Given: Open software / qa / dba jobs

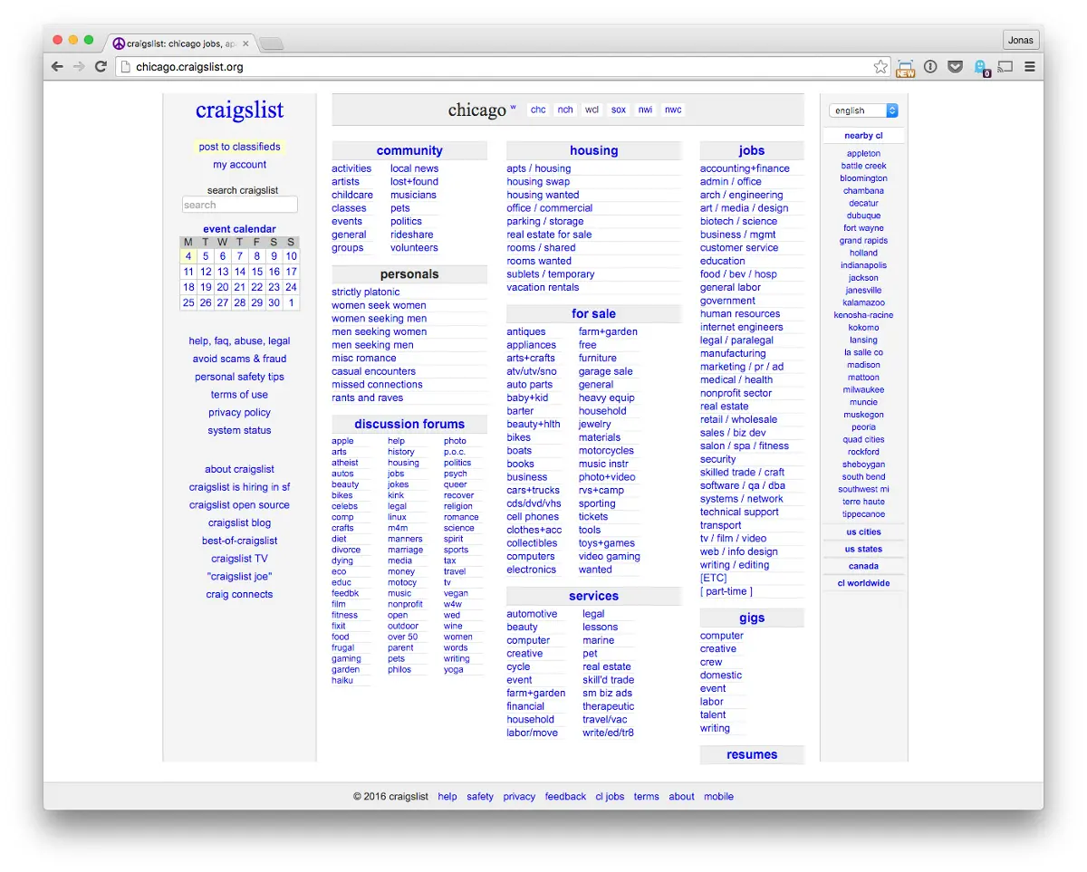Looking at the screenshot, I should click(743, 486).
